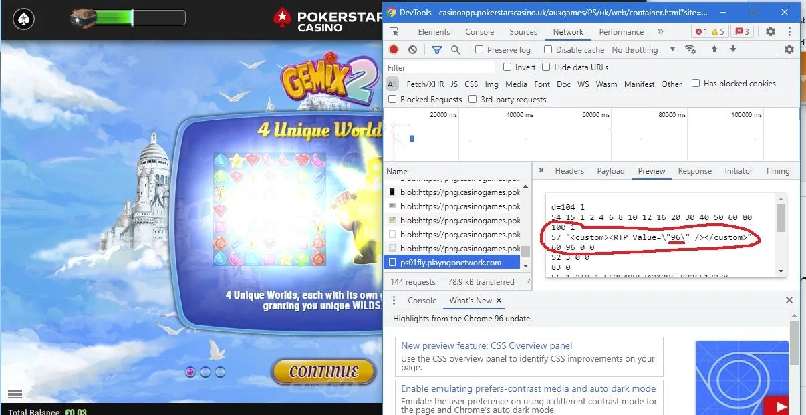Click the third pagination dot in game intro
The width and height of the screenshot is (806, 415).
(220, 372)
